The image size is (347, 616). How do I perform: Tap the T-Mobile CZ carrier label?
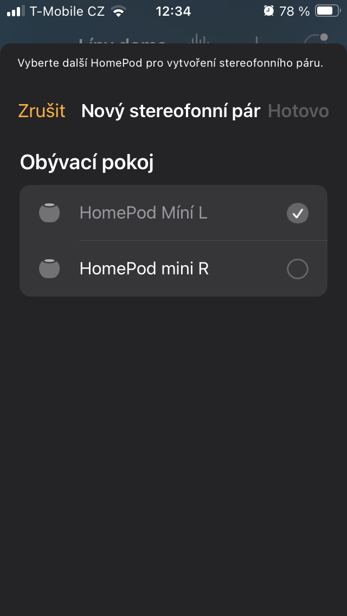tap(67, 11)
